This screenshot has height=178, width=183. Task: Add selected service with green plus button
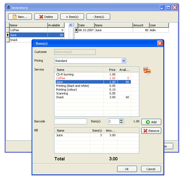click(151, 122)
